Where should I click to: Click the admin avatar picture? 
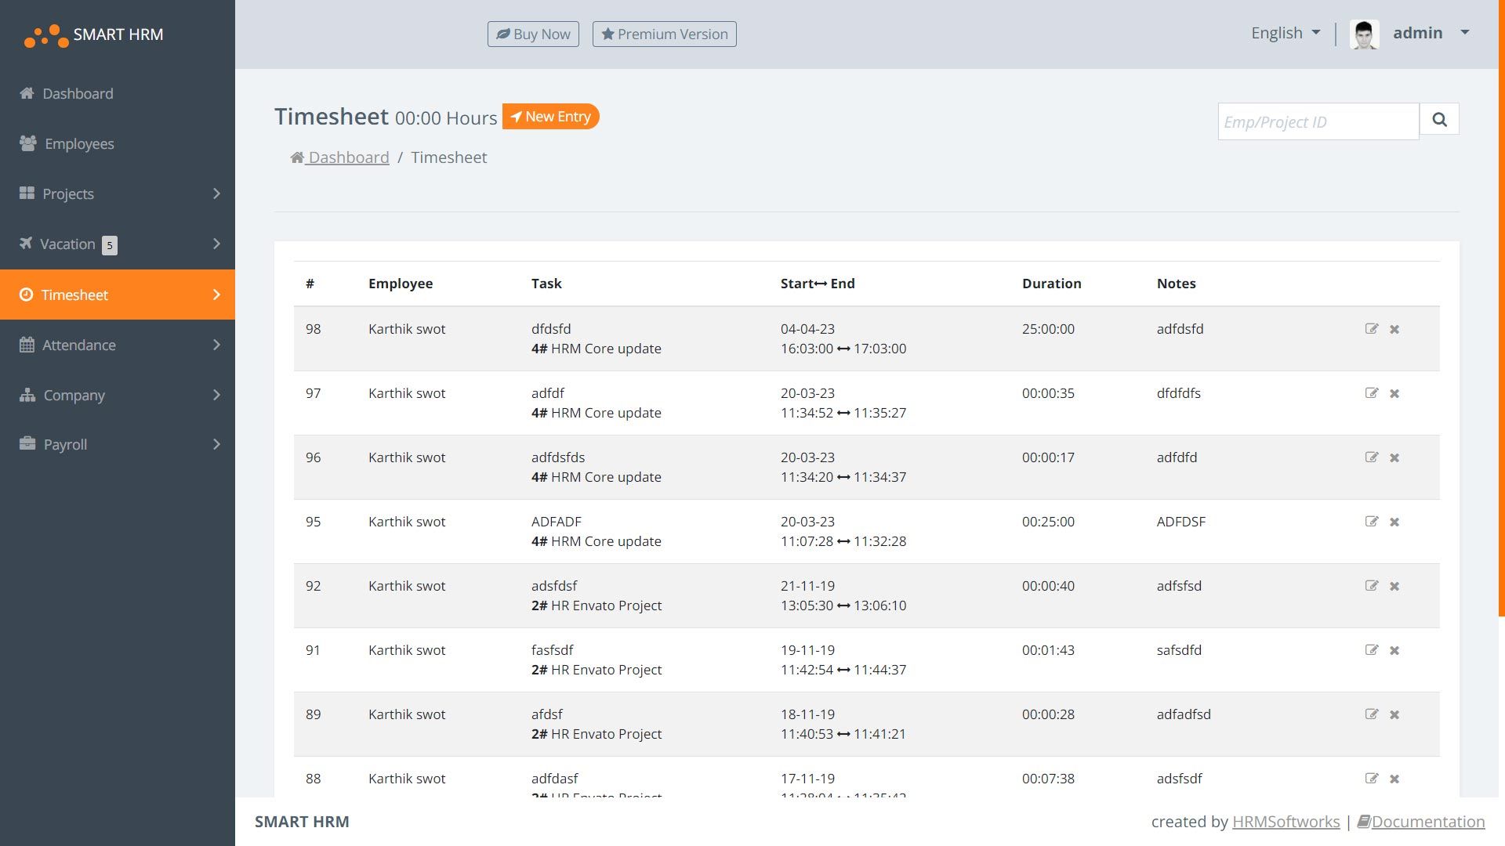click(1364, 34)
